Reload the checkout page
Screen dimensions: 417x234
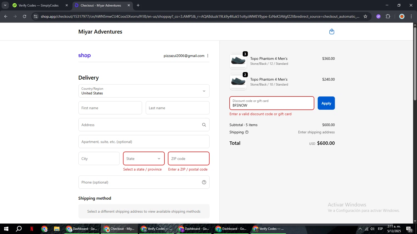click(24, 16)
